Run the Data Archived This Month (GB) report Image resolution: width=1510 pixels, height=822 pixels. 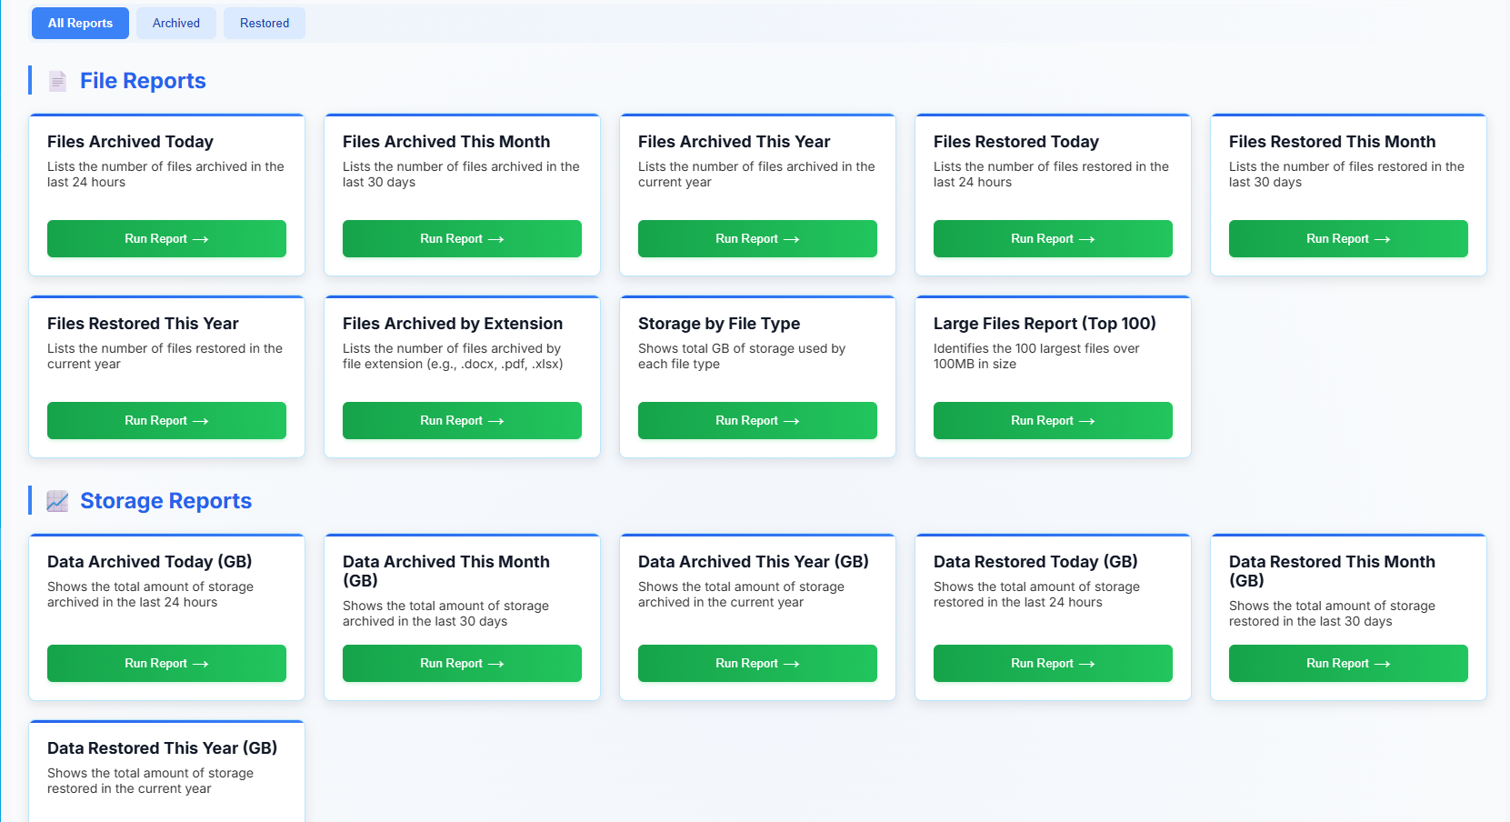pyautogui.click(x=462, y=663)
